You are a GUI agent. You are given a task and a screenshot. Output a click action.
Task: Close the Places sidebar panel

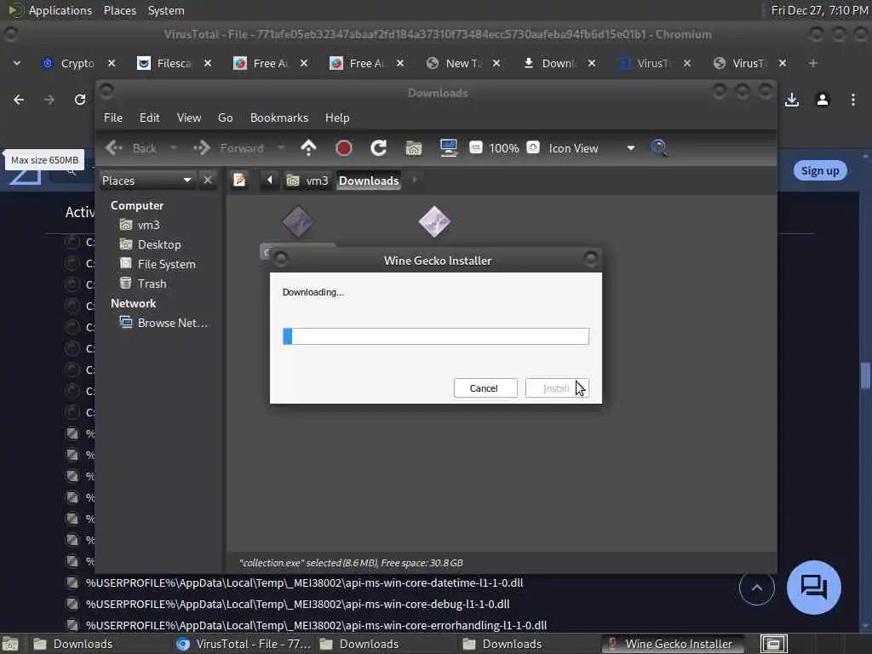tap(208, 181)
